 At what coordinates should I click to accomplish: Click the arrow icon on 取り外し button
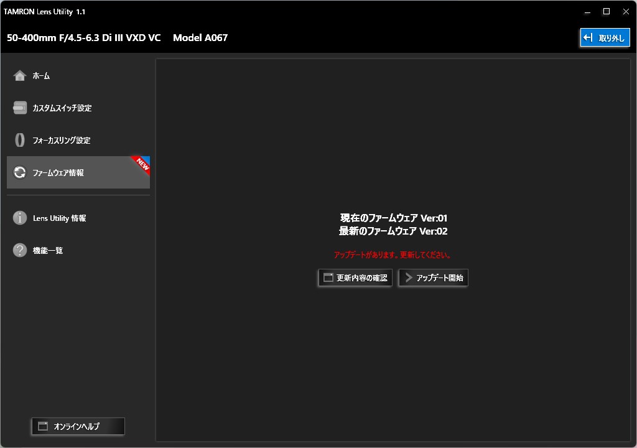click(x=588, y=38)
